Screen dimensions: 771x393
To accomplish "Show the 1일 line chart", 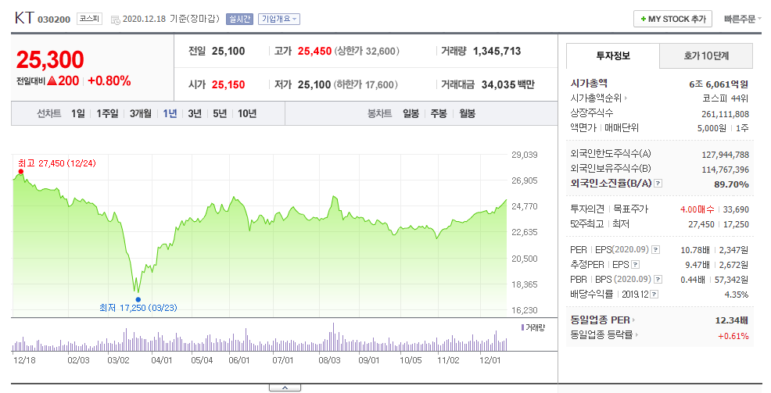I will pyautogui.click(x=77, y=113).
